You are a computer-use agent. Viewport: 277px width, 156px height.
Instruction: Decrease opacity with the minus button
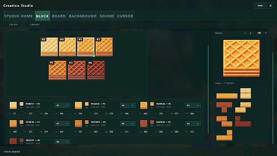(x=245, y=33)
